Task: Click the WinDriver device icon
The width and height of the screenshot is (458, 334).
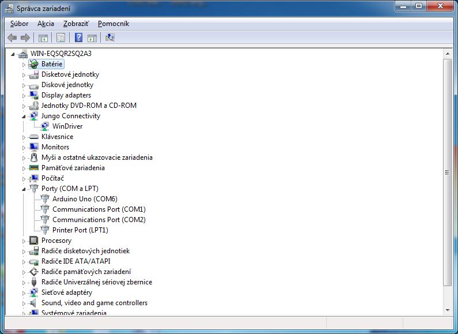Action: pos(45,126)
